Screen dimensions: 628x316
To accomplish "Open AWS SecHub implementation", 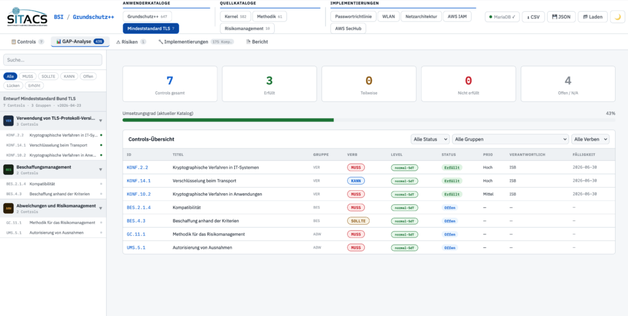I will tap(348, 28).
